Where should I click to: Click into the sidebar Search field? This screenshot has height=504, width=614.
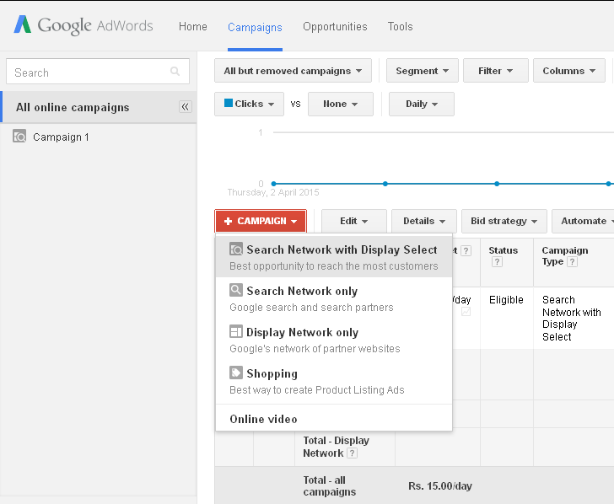(89, 72)
